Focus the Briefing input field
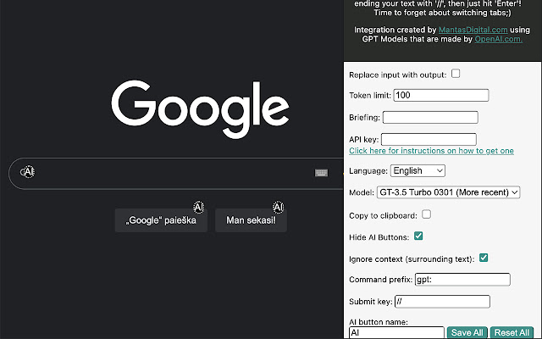This screenshot has width=542, height=339. click(x=430, y=117)
